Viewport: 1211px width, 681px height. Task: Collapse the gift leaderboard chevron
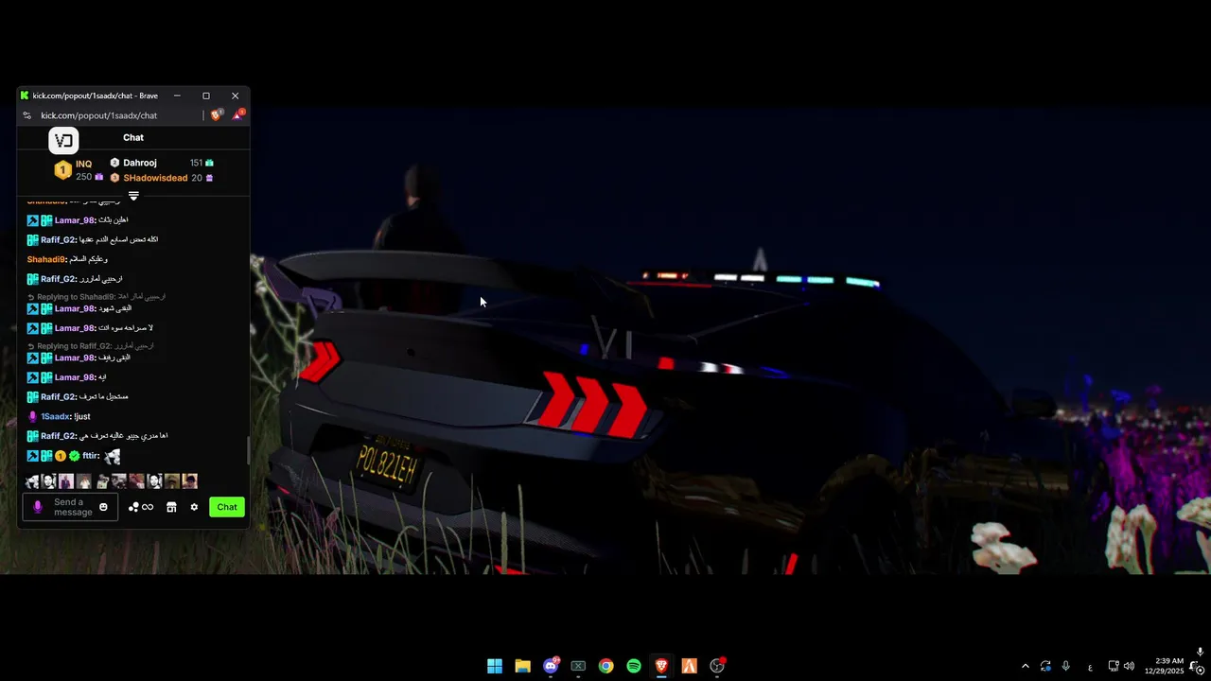coord(133,196)
